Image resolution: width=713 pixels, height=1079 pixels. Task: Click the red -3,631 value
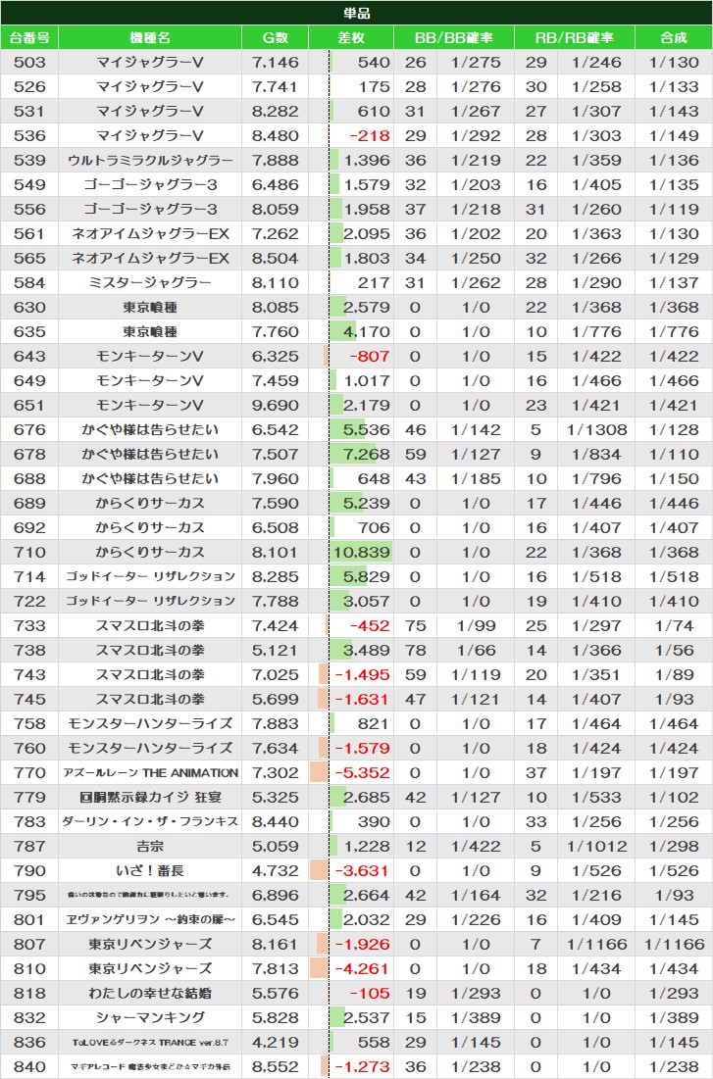(362, 870)
